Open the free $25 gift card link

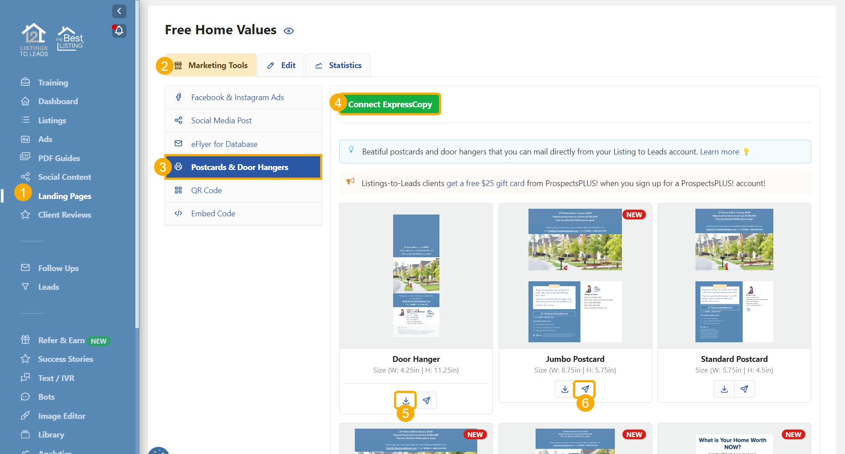coord(485,183)
